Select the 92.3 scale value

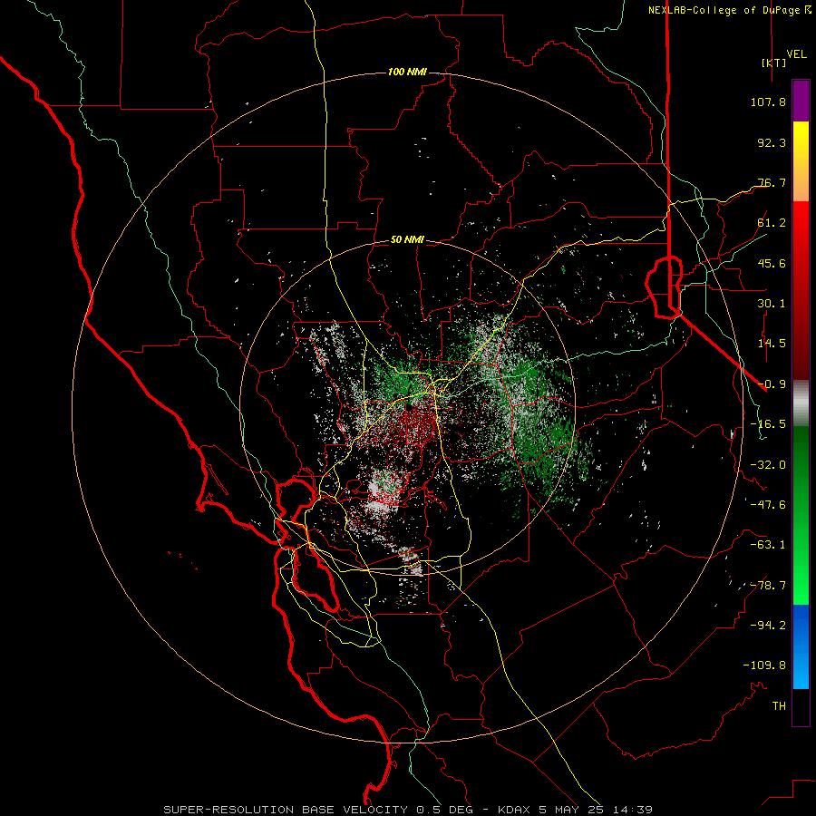pyautogui.click(x=772, y=142)
